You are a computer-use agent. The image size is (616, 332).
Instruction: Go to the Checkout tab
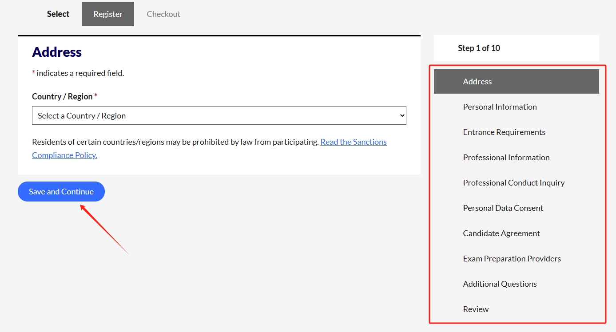pos(163,14)
